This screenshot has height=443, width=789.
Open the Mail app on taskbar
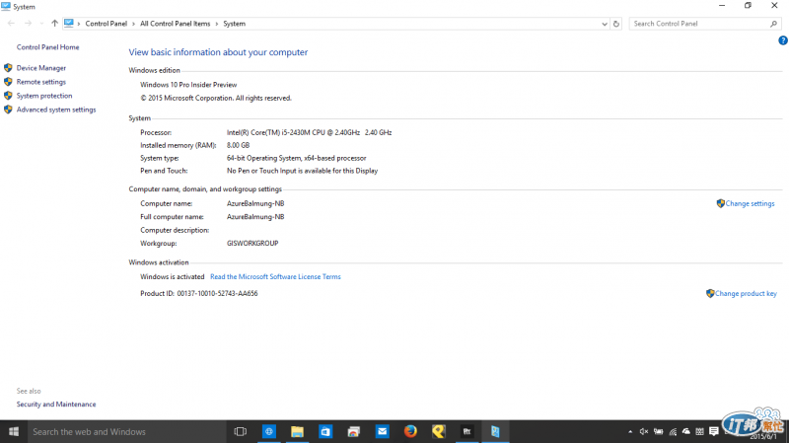382,431
